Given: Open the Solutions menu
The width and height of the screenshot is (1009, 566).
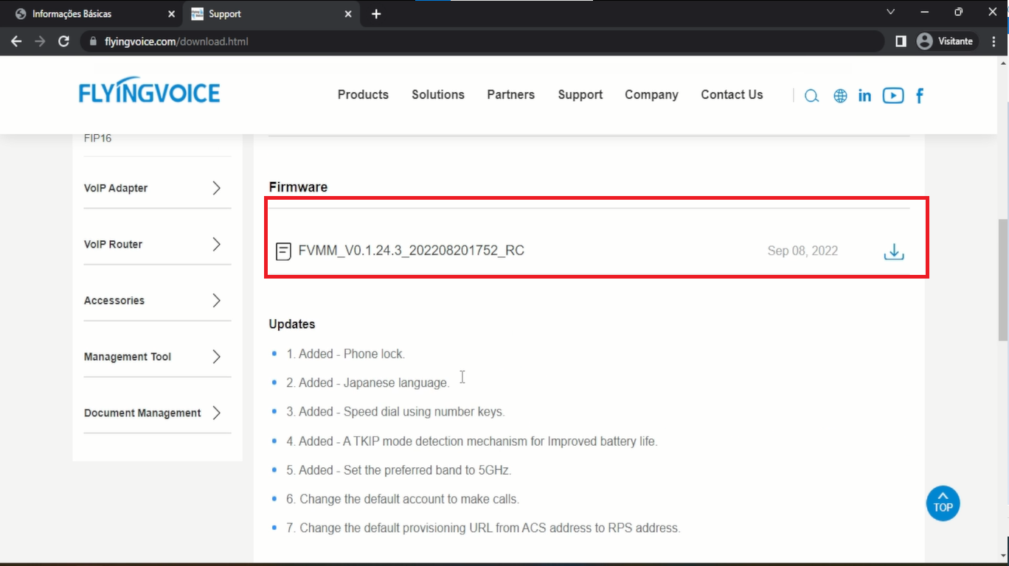Looking at the screenshot, I should tap(438, 94).
